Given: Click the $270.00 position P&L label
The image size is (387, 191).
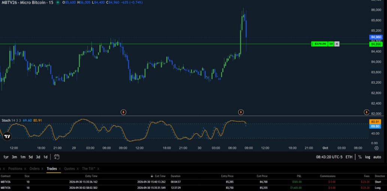Looking at the screenshot, I should point(320,44).
